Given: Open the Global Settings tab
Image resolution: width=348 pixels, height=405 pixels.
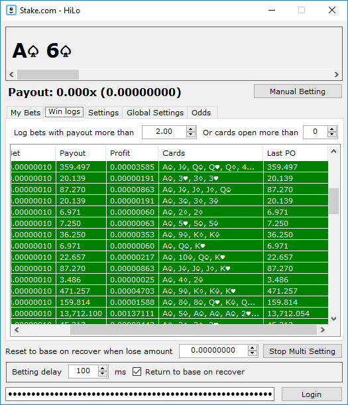Looking at the screenshot, I should pyautogui.click(x=155, y=113).
